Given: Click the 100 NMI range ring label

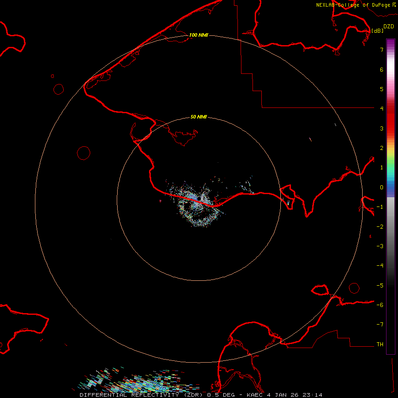Looking at the screenshot, I should (x=199, y=35).
